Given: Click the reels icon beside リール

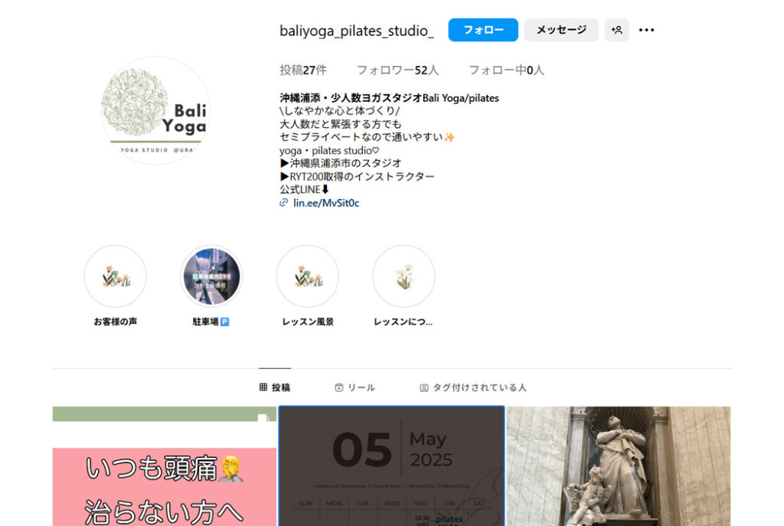Looking at the screenshot, I should [339, 387].
